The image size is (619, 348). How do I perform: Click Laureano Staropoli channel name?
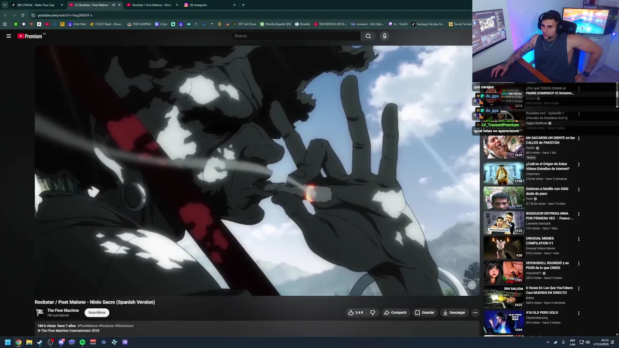pos(538,224)
